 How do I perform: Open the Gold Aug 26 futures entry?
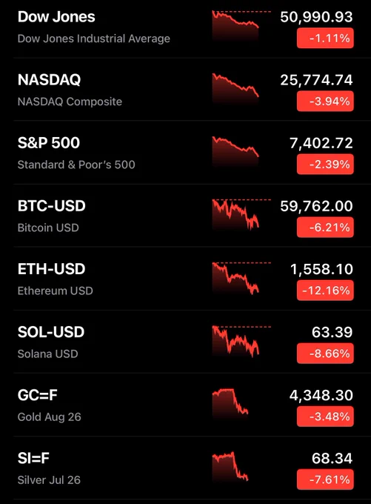pyautogui.click(x=186, y=405)
